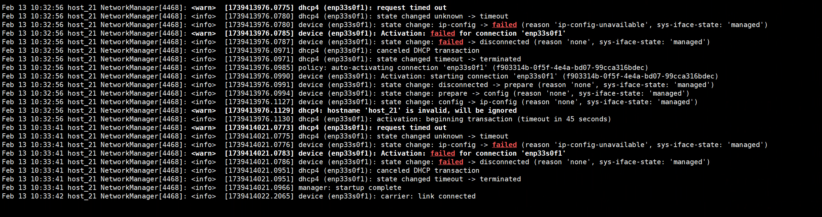Click 'beginning transaction (timeout in 45 seconds)' text
Screen dimensions: 822x217
[518, 119]
